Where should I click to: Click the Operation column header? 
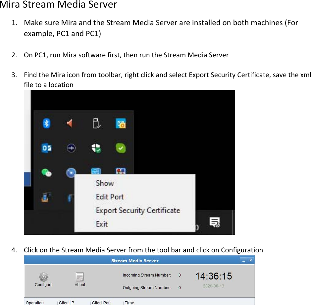(x=34, y=303)
